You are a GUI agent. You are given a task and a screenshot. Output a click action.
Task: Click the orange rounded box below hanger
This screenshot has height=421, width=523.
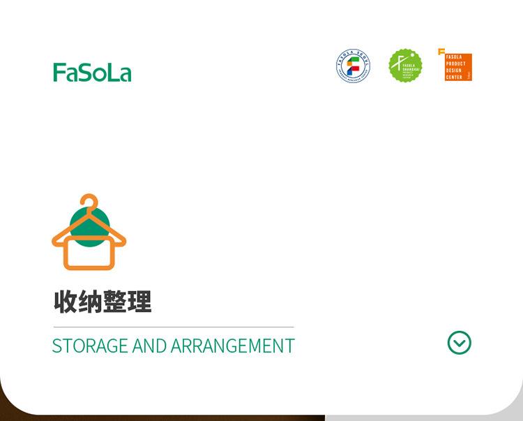pos(89,253)
